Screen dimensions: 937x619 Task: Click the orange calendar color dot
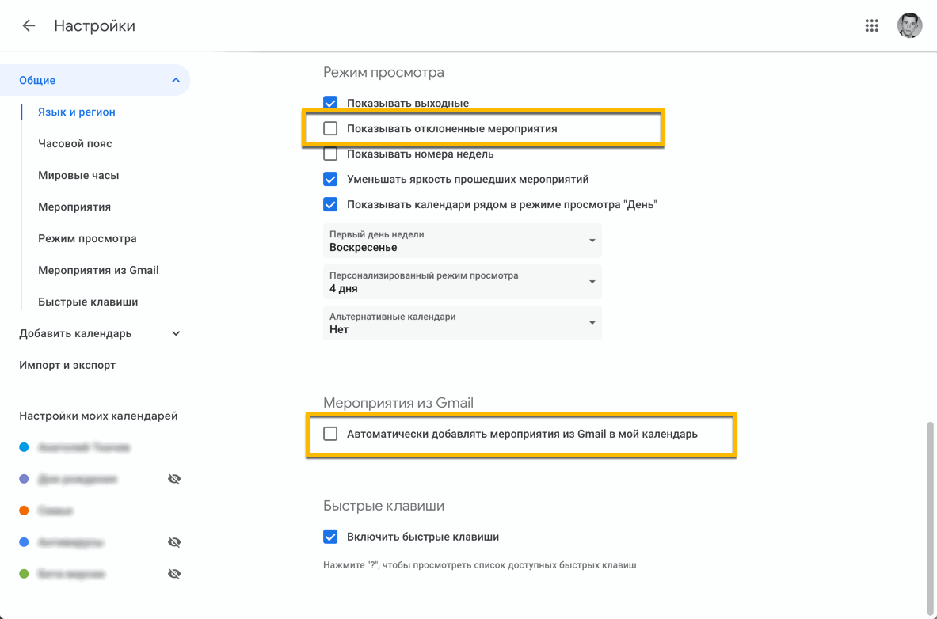coord(23,511)
